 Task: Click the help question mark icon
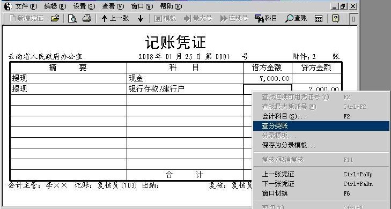336,18
